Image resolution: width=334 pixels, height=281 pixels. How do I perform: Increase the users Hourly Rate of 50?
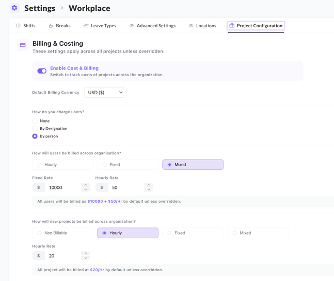[149, 185]
